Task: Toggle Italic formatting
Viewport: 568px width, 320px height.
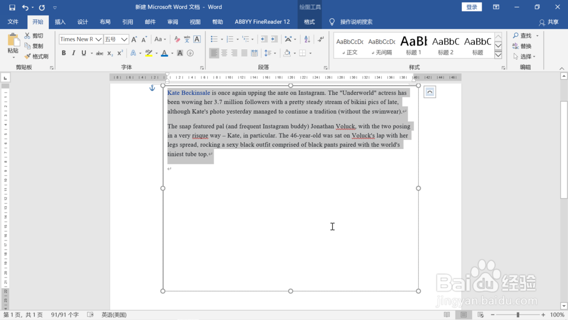Action: (73, 53)
